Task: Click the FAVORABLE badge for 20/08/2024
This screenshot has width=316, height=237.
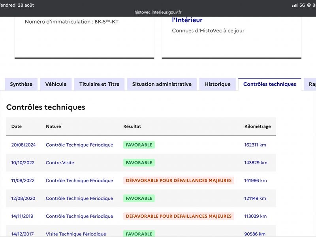Action: [139, 145]
